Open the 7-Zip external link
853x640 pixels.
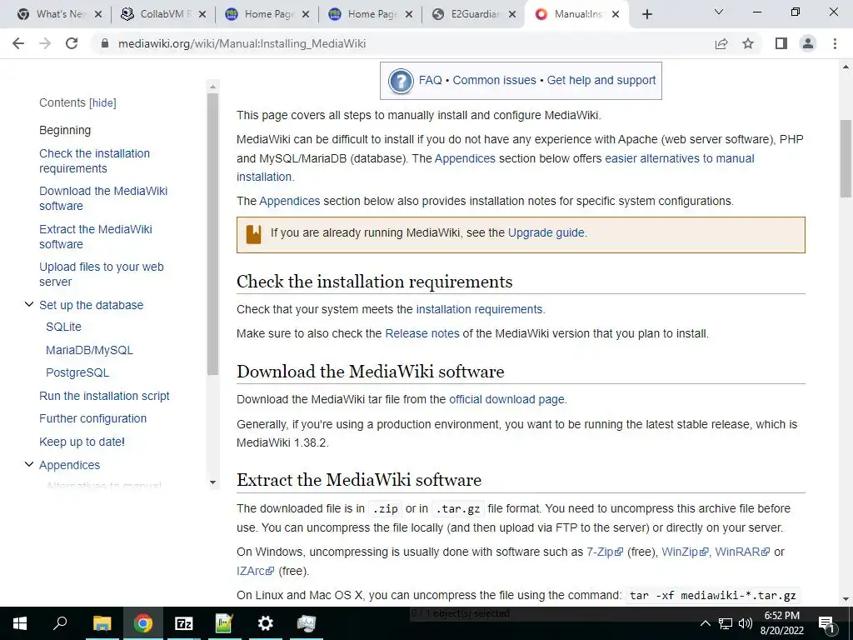click(605, 552)
